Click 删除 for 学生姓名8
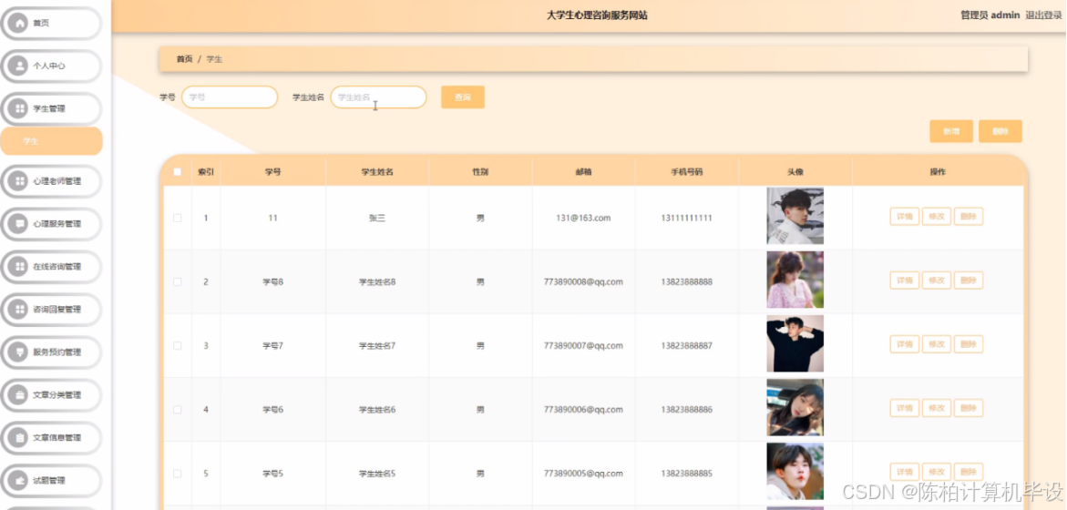This screenshot has width=1067, height=510. pos(969,280)
